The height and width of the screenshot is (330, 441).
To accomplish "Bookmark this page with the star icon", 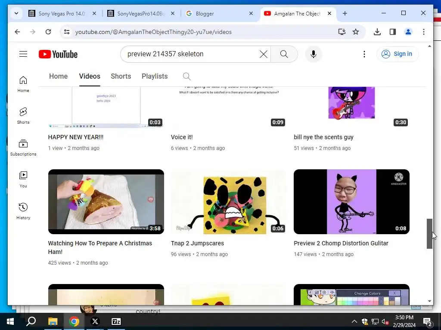I will [x=356, y=32].
